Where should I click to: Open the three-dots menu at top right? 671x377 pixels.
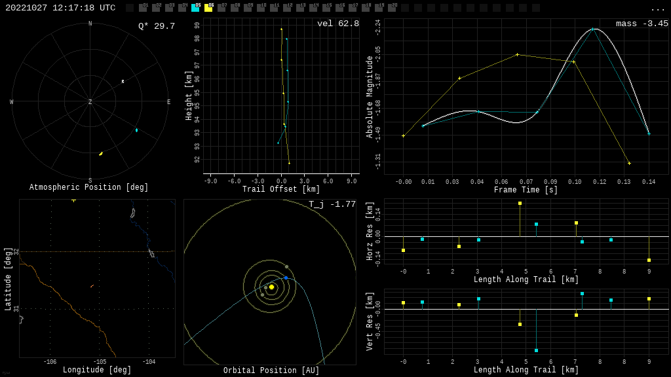(x=657, y=9)
